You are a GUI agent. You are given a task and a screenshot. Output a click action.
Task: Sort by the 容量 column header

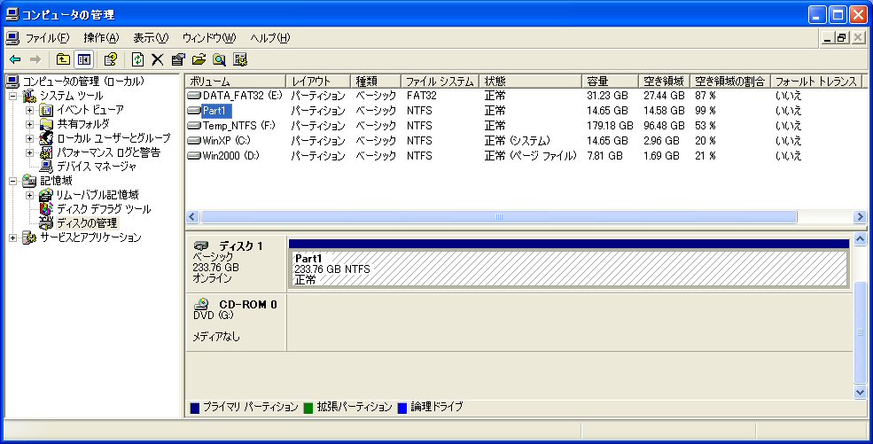click(610, 82)
